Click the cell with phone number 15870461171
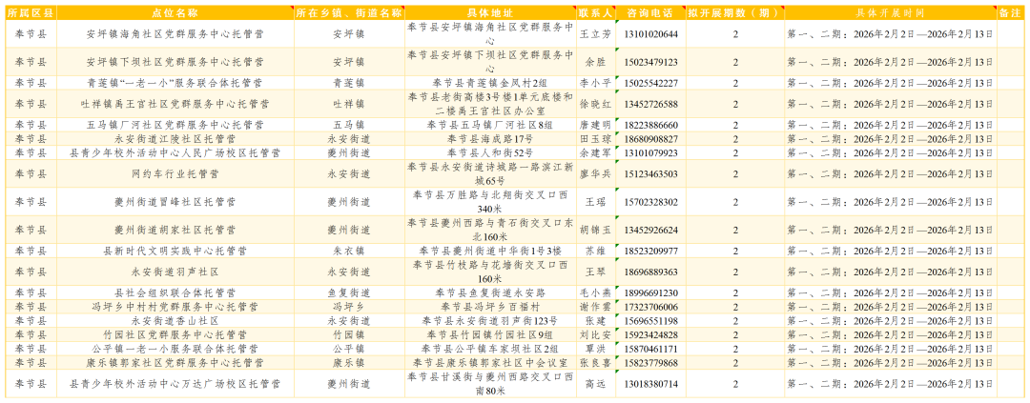1030x403 pixels. [649, 349]
